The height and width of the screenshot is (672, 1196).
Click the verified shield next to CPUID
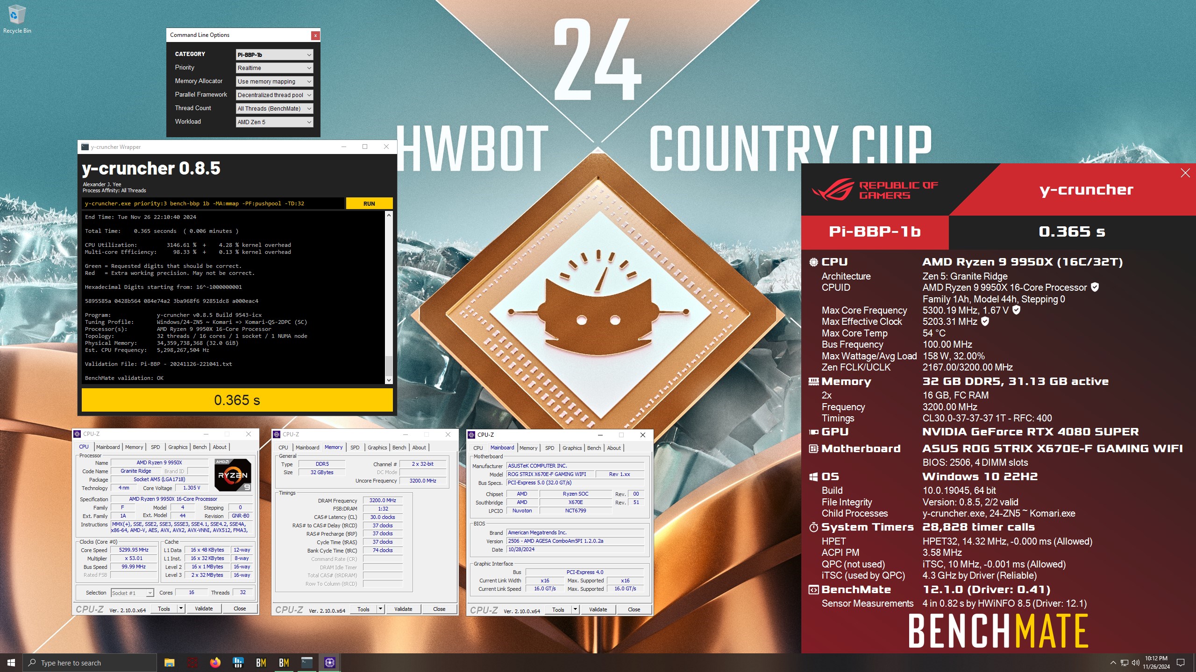(x=1095, y=287)
